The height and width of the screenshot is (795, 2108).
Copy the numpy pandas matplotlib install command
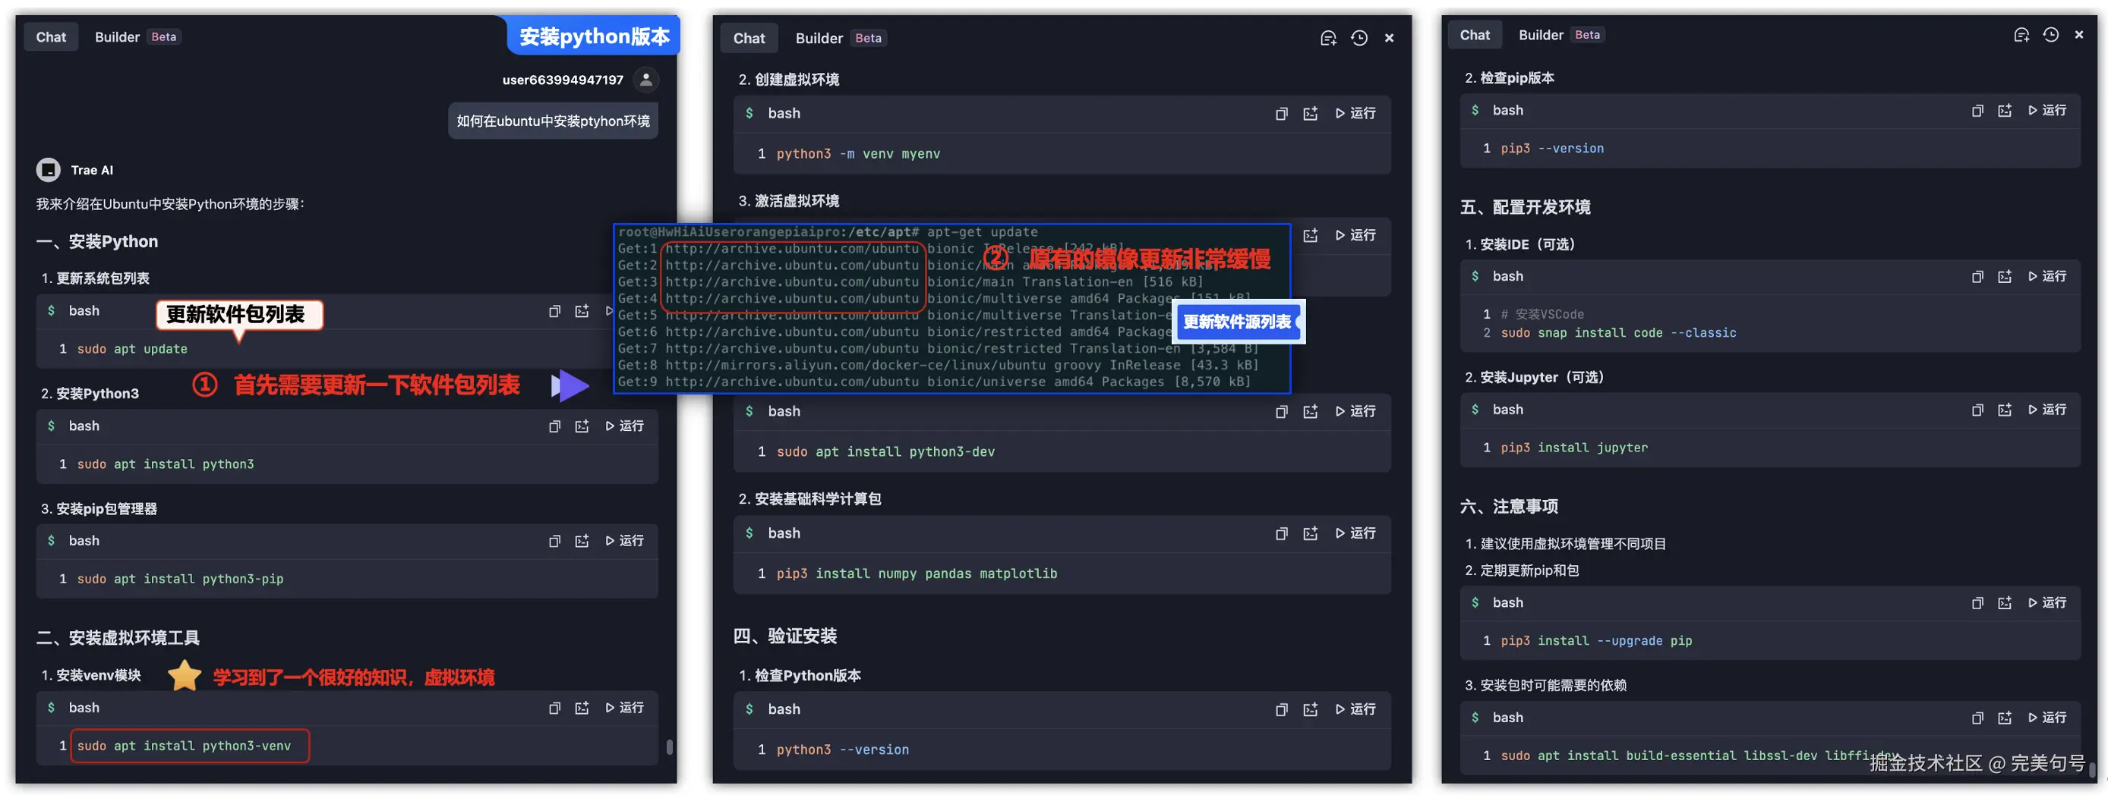[x=1282, y=534]
